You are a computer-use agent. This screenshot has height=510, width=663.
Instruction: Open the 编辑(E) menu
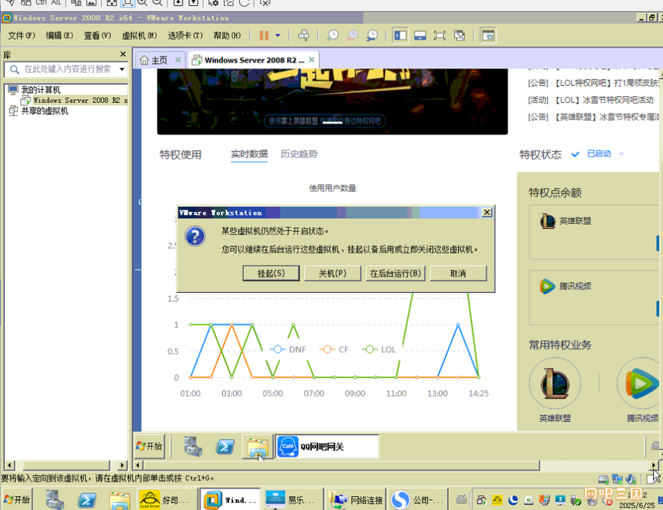point(59,35)
